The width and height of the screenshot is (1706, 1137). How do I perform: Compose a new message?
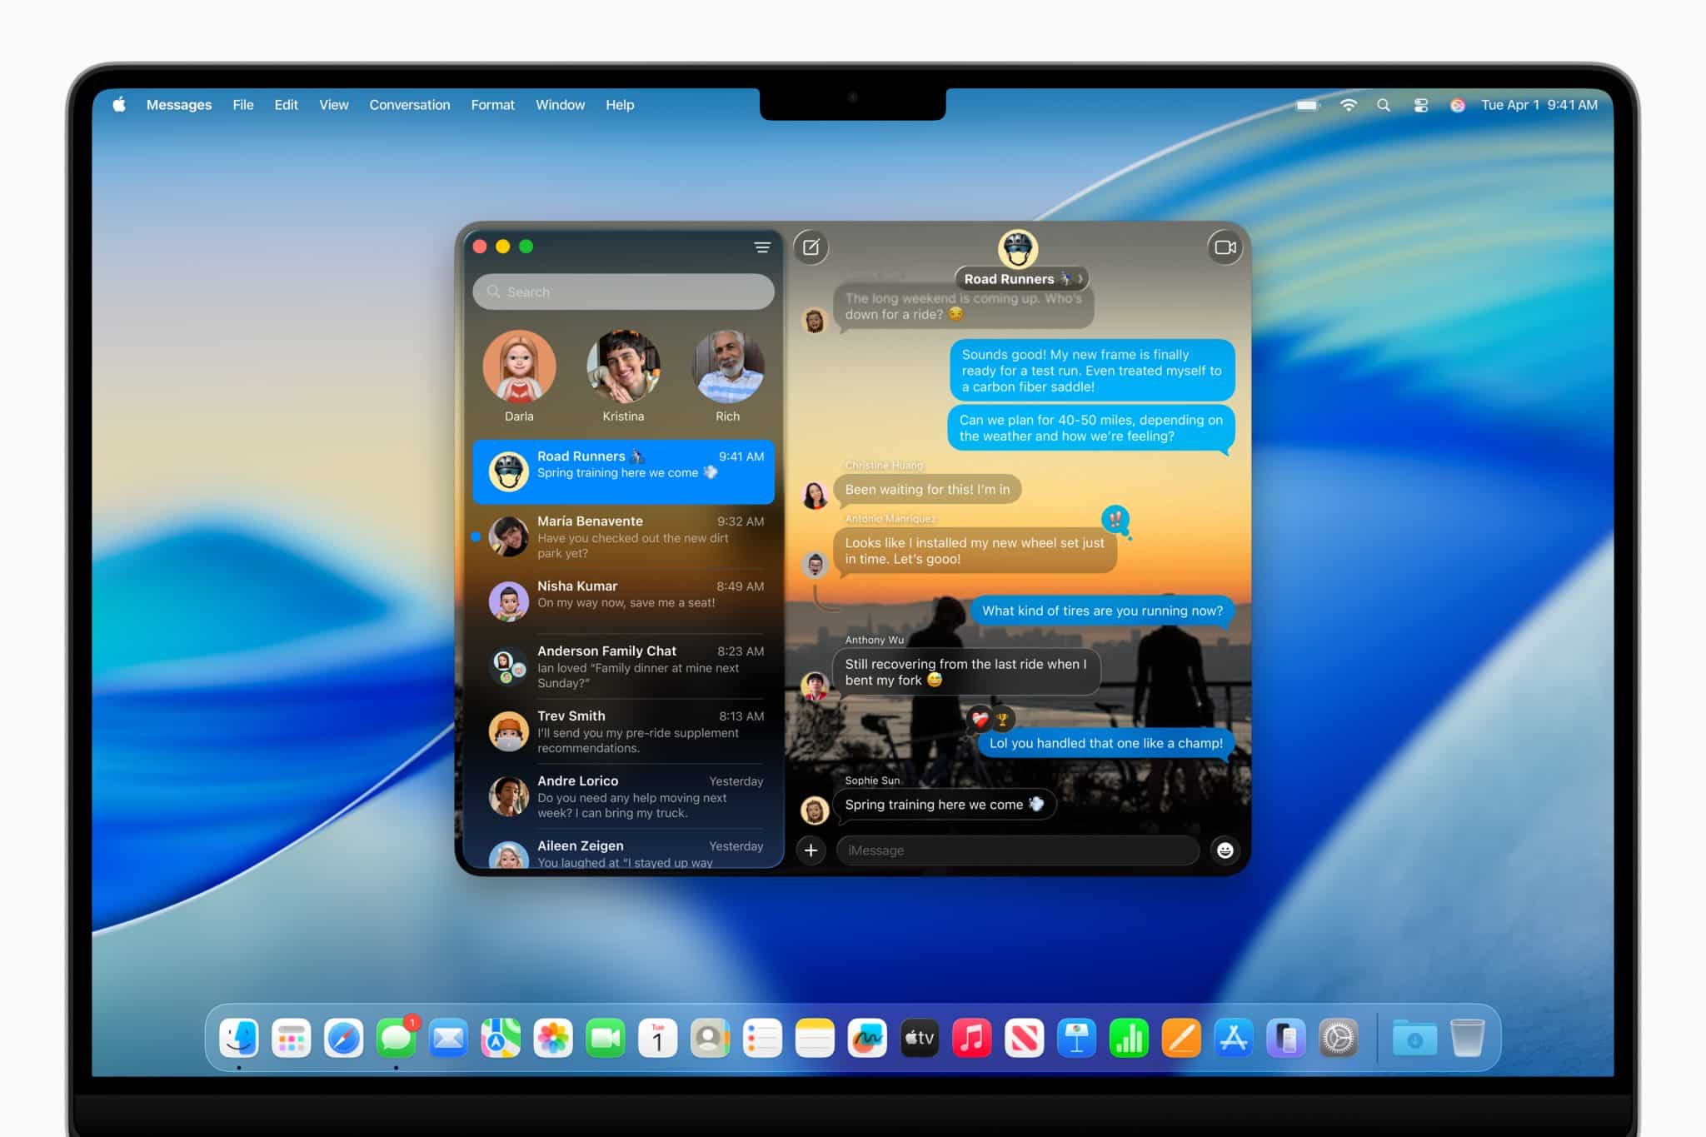pos(809,247)
